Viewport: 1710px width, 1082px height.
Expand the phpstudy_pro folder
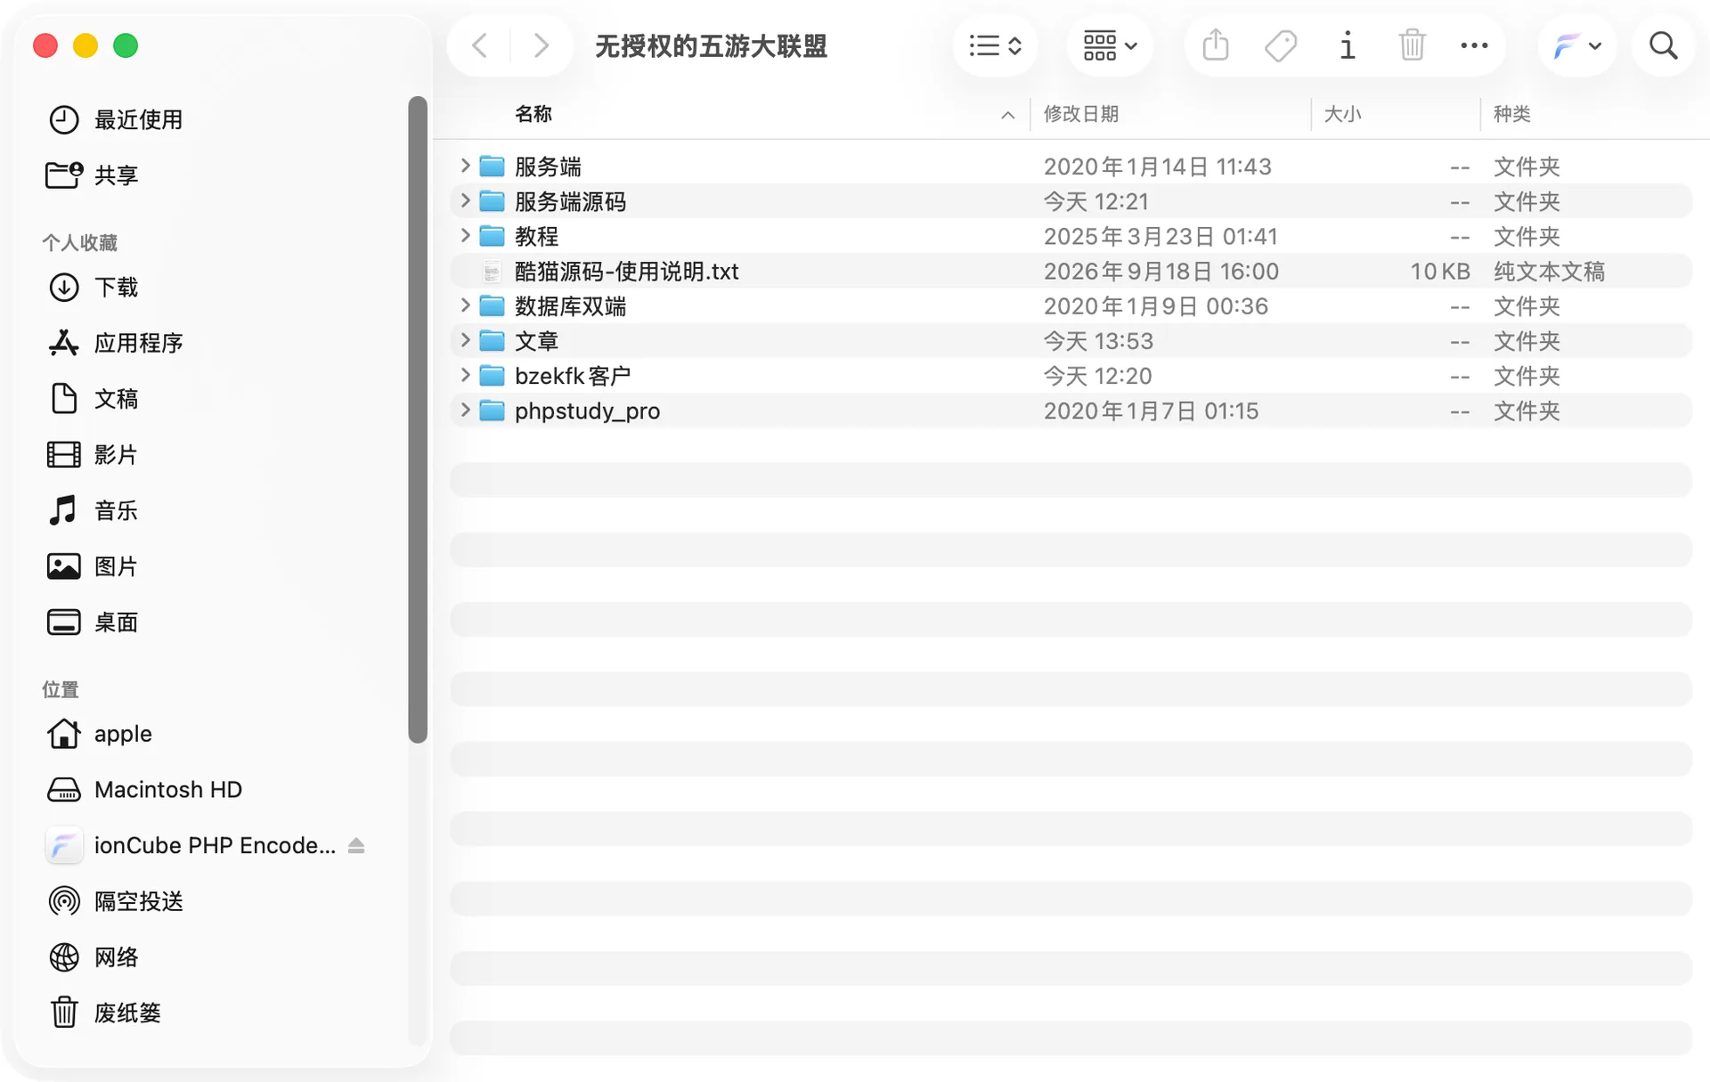pyautogui.click(x=465, y=410)
